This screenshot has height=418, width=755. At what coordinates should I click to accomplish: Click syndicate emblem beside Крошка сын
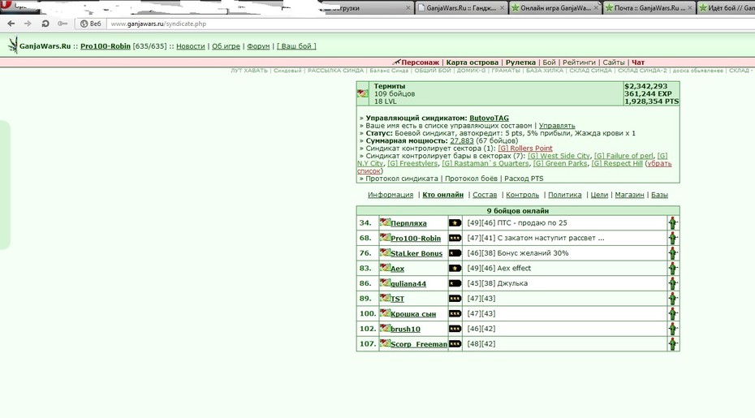385,312
